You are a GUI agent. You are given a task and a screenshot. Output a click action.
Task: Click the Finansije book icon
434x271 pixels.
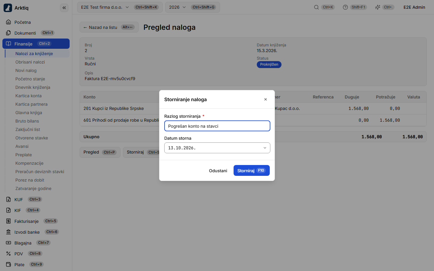[x=8, y=44]
